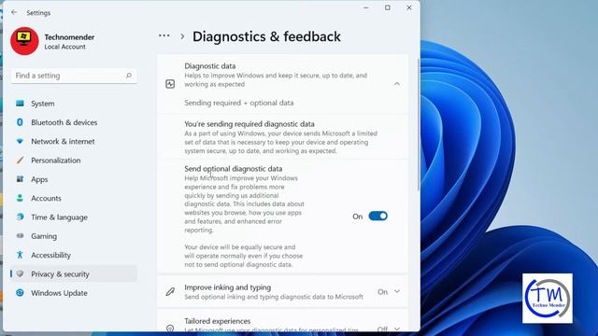Click the Technomender account name
This screenshot has height=336, width=598.
pyautogui.click(x=69, y=37)
